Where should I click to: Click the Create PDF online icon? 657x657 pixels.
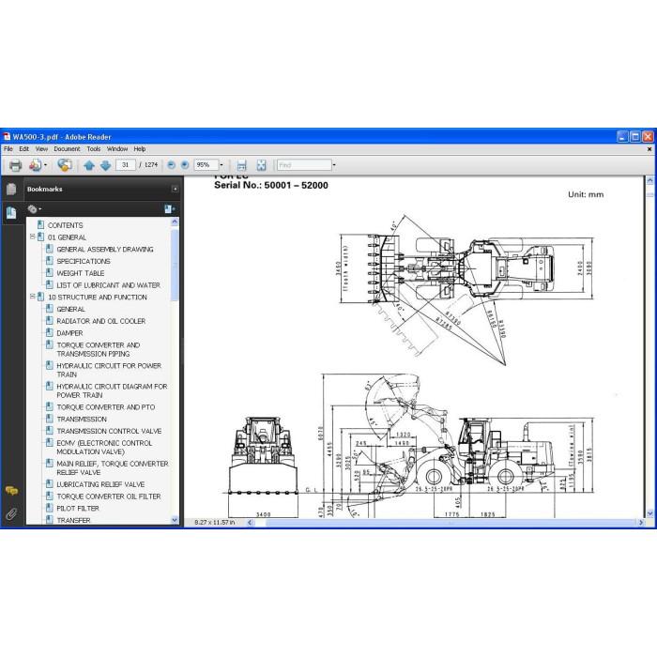[36, 165]
